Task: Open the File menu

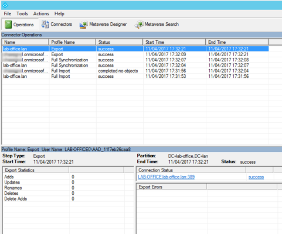Action: pos(8,13)
